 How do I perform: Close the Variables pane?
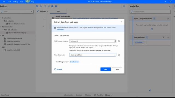pyautogui.click(x=169, y=6)
